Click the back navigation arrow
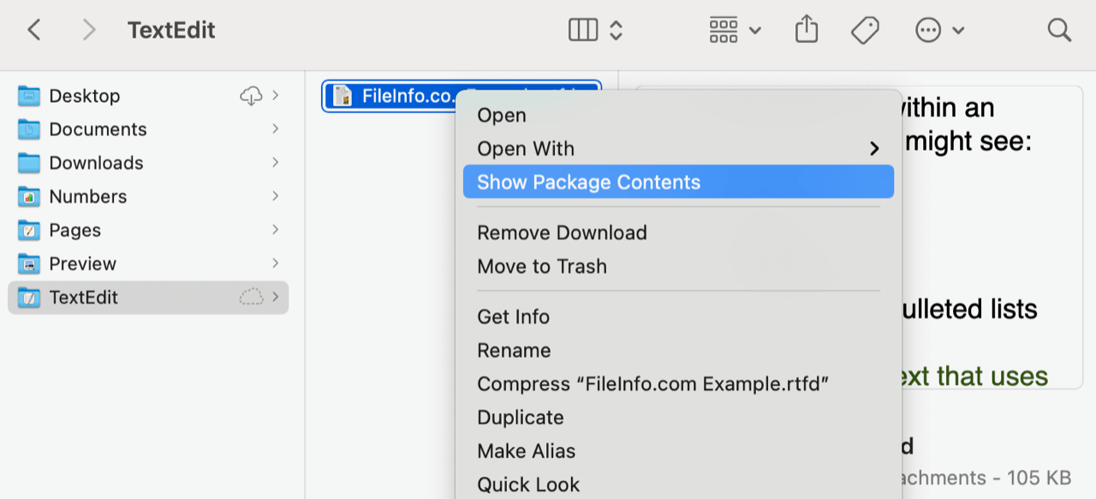1096x499 pixels. tap(33, 29)
